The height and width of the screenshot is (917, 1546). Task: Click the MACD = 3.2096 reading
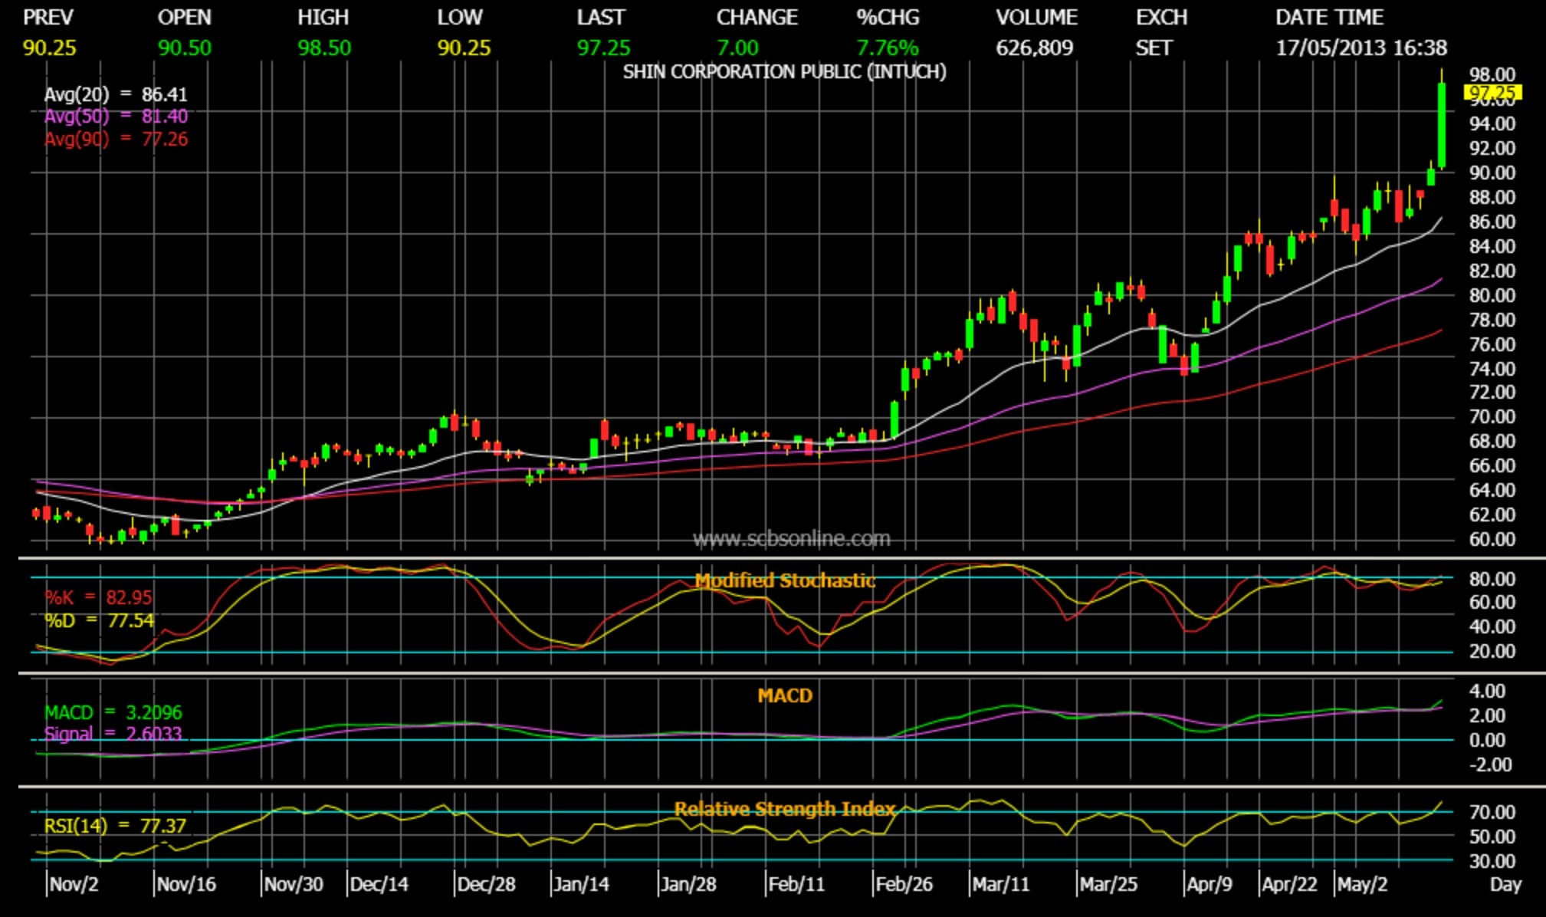point(113,712)
